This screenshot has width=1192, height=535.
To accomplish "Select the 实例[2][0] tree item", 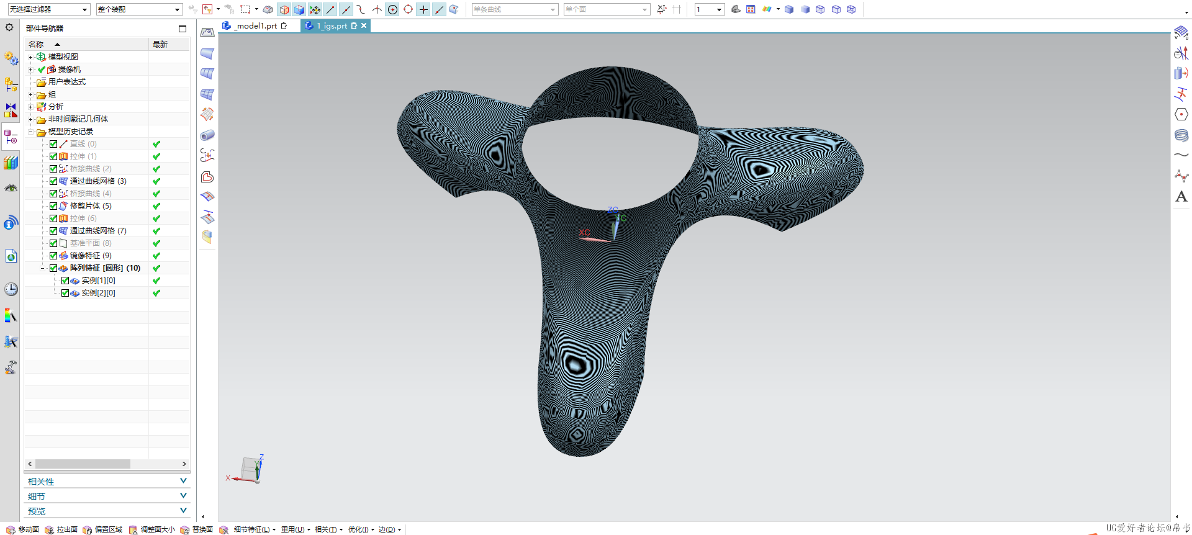I will 98,293.
